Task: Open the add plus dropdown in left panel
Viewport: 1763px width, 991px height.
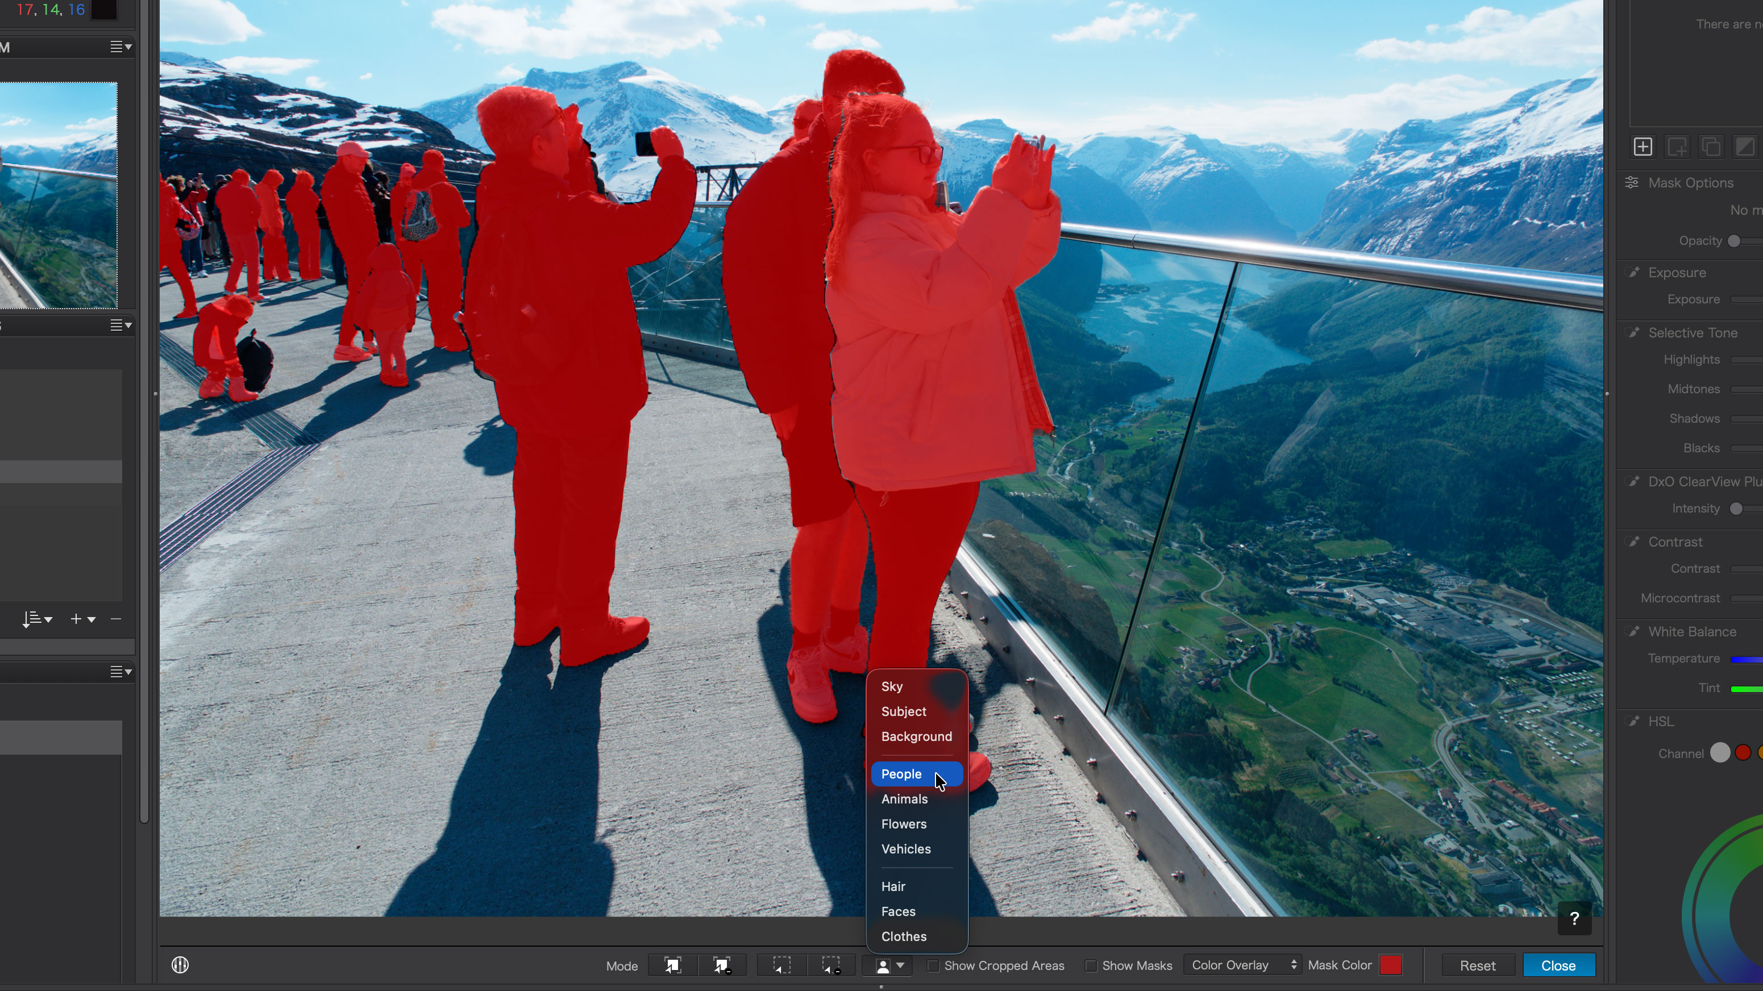Action: [x=82, y=619]
